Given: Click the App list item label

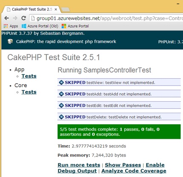Looking at the screenshot, I should (20, 70).
